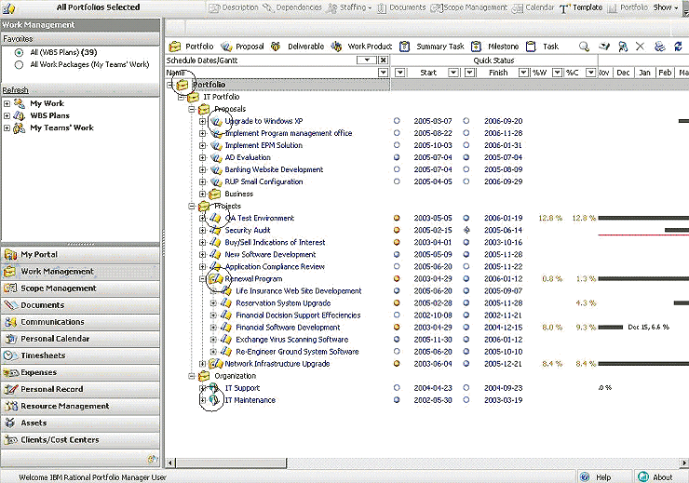Click the delete X icon in toolbar
This screenshot has width=689, height=483.
click(x=640, y=47)
